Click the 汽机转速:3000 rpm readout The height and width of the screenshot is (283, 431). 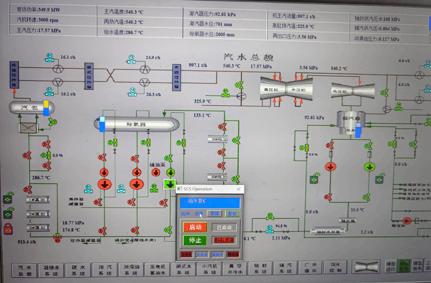tap(37, 20)
